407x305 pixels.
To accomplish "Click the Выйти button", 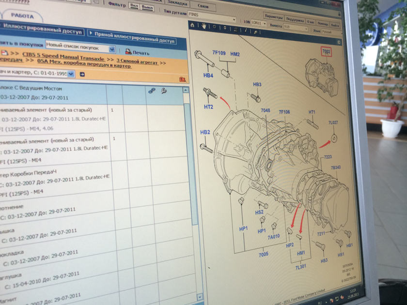I will [x=335, y=25].
